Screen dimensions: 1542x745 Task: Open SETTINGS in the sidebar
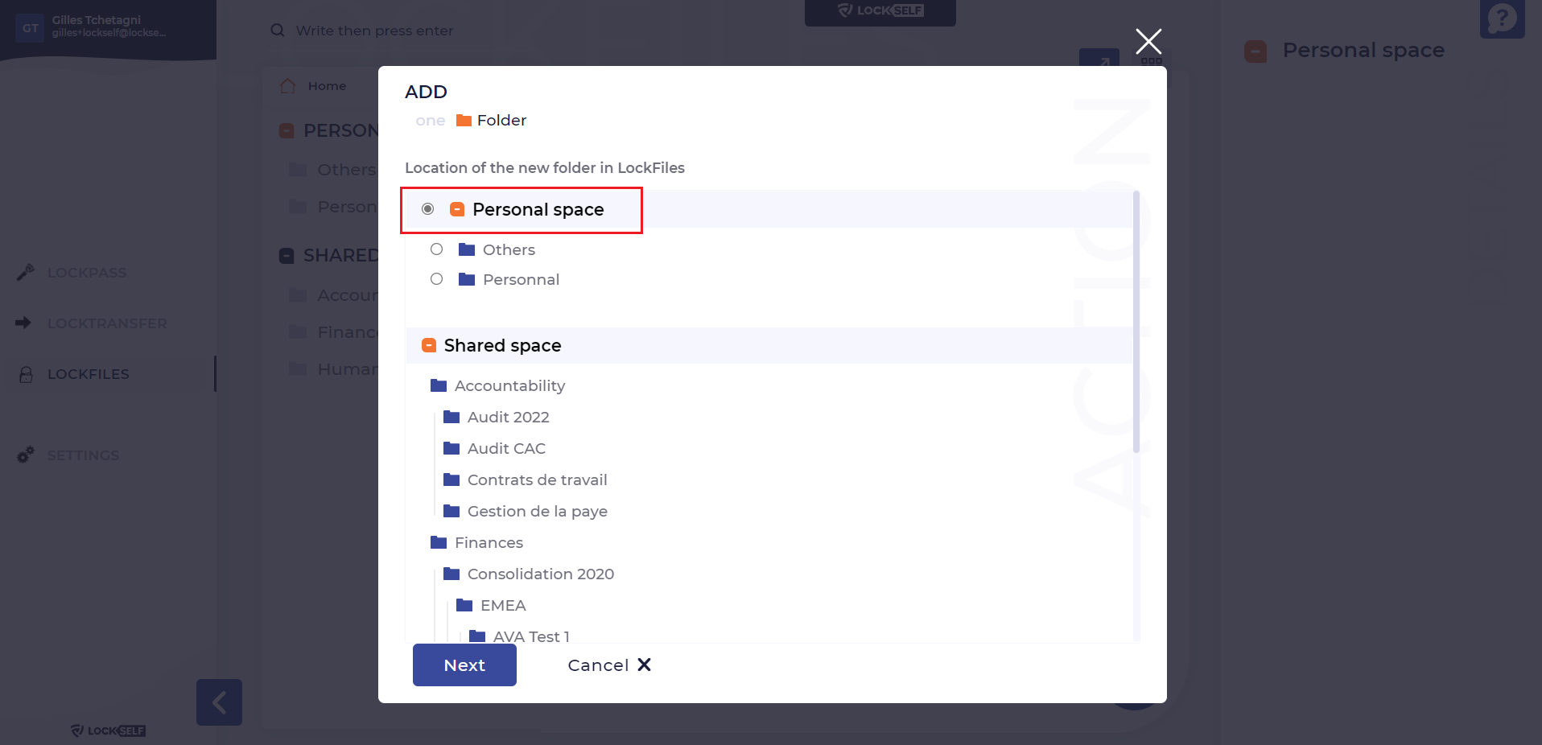pyautogui.click(x=83, y=455)
